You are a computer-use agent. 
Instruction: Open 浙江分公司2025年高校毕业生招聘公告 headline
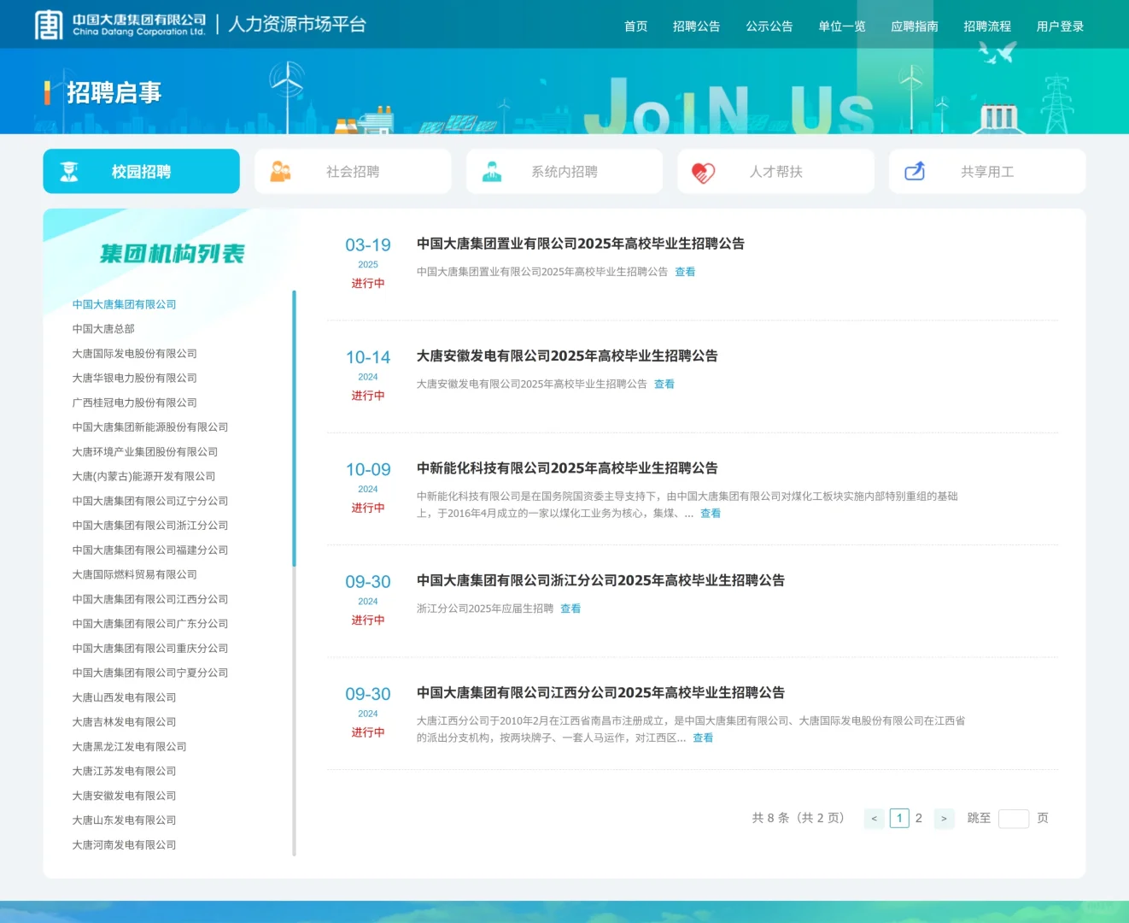(600, 580)
